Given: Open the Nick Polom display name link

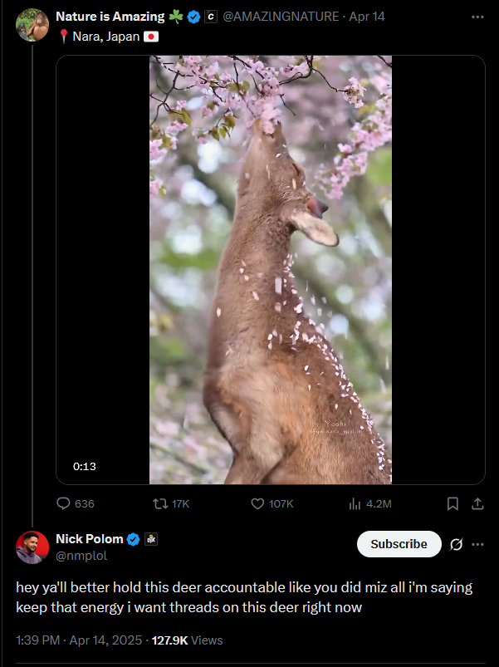Looking at the screenshot, I should point(89,539).
